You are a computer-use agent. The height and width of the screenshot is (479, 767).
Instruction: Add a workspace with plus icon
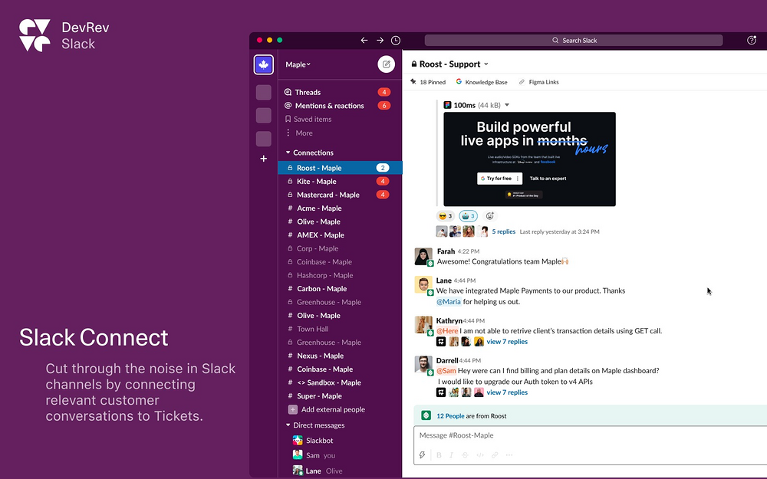pyautogui.click(x=264, y=159)
